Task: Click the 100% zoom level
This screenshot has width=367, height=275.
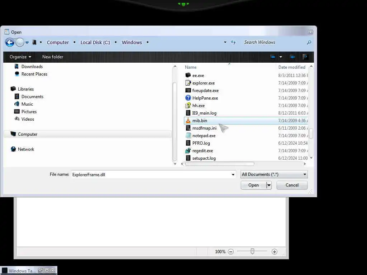Action: tap(220, 252)
